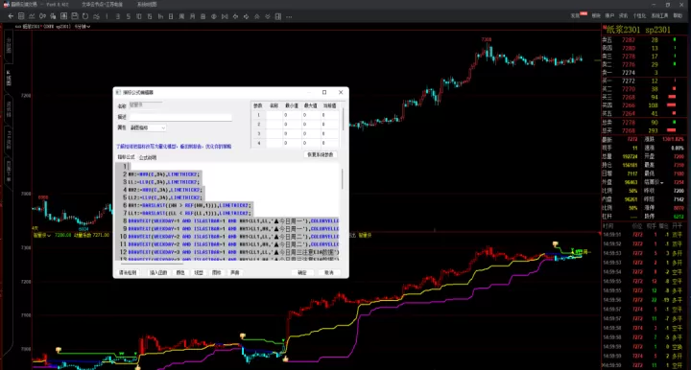Screen dimensions: 691x370
Task: Open the blue quant model help link
Action: point(174,146)
